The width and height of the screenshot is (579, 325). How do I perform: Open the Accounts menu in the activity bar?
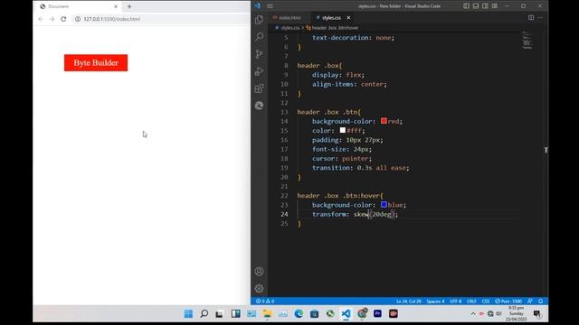point(260,272)
